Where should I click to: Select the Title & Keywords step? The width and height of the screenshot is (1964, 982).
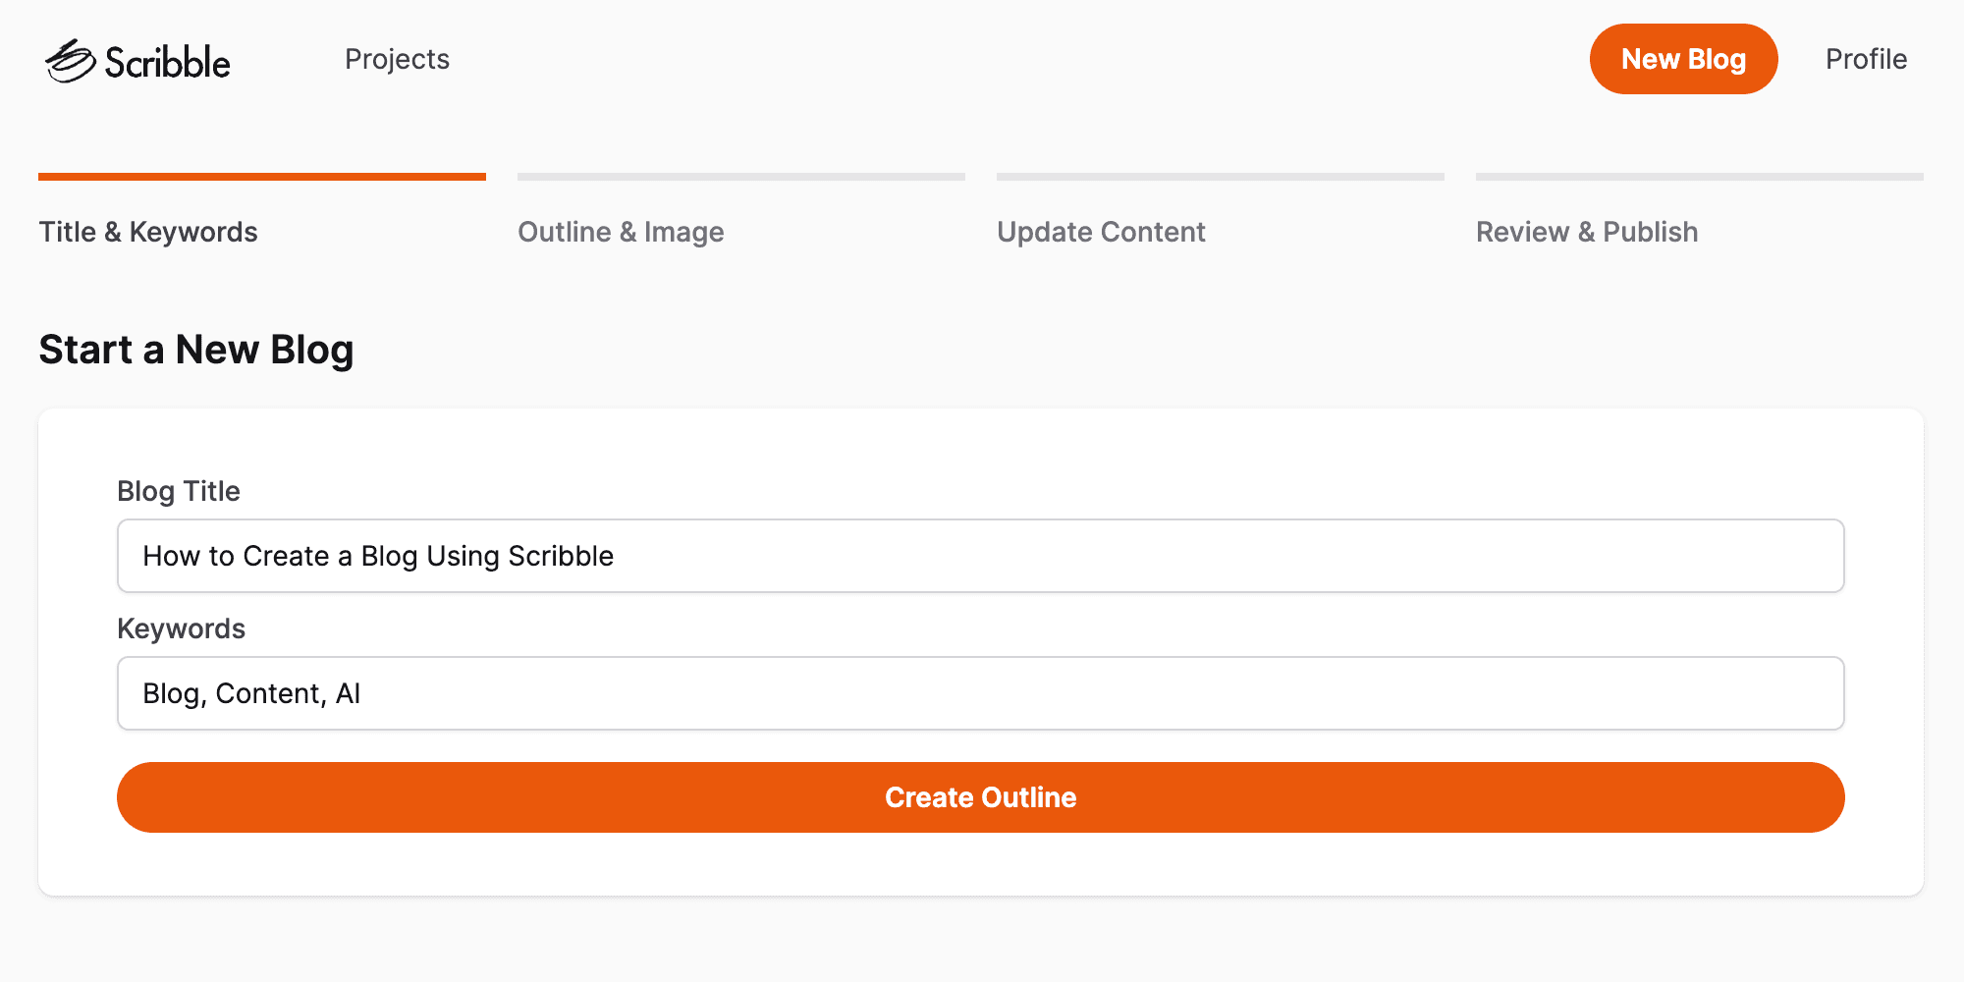(x=148, y=232)
